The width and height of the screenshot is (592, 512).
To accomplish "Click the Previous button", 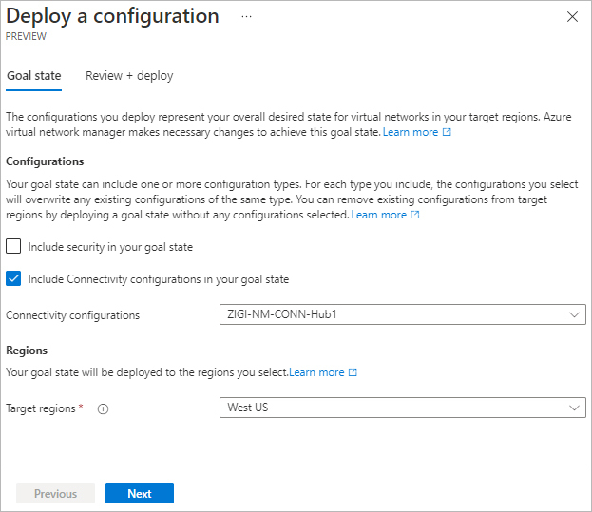I will [55, 494].
